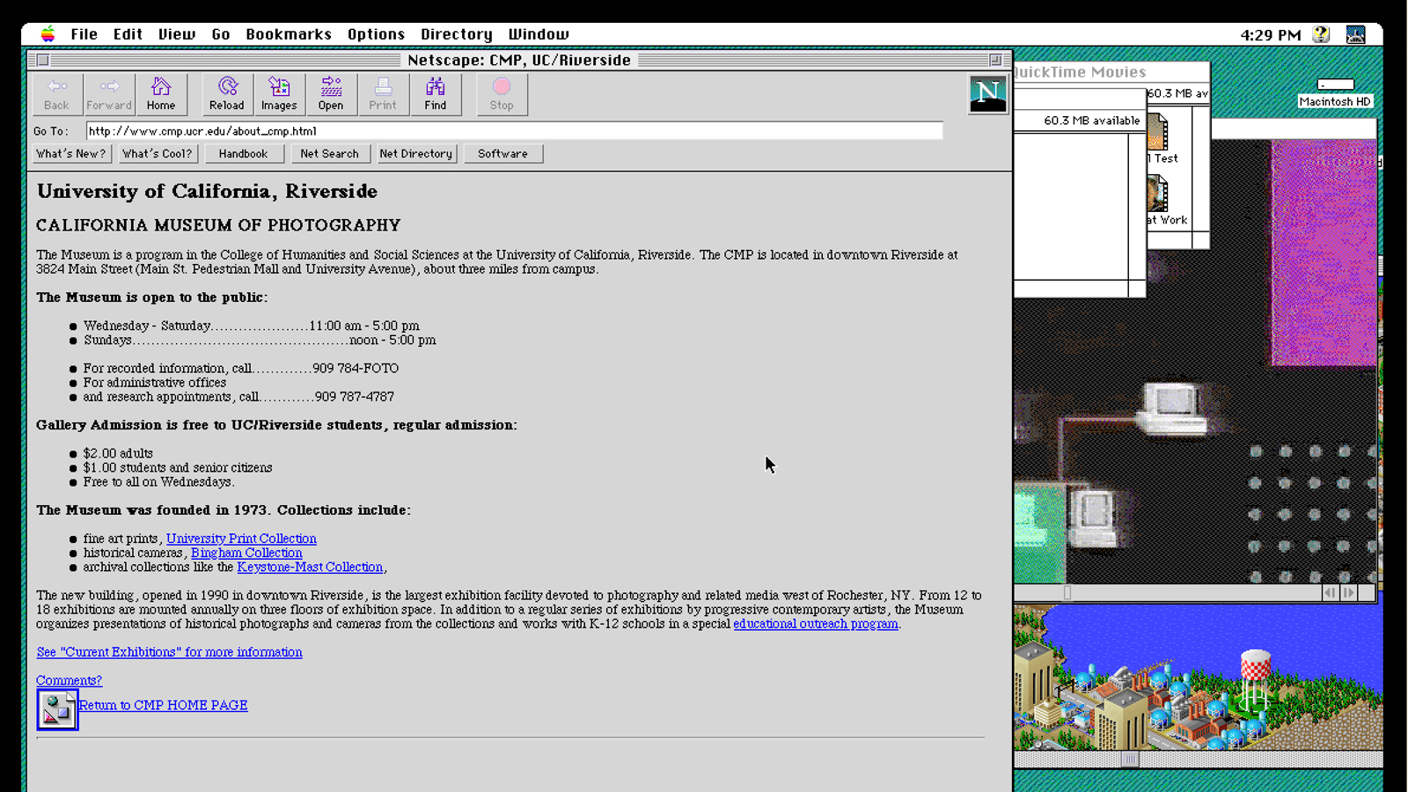Click the Go To URL field
Image resolution: width=1408 pixels, height=792 pixels.
pyautogui.click(x=514, y=131)
